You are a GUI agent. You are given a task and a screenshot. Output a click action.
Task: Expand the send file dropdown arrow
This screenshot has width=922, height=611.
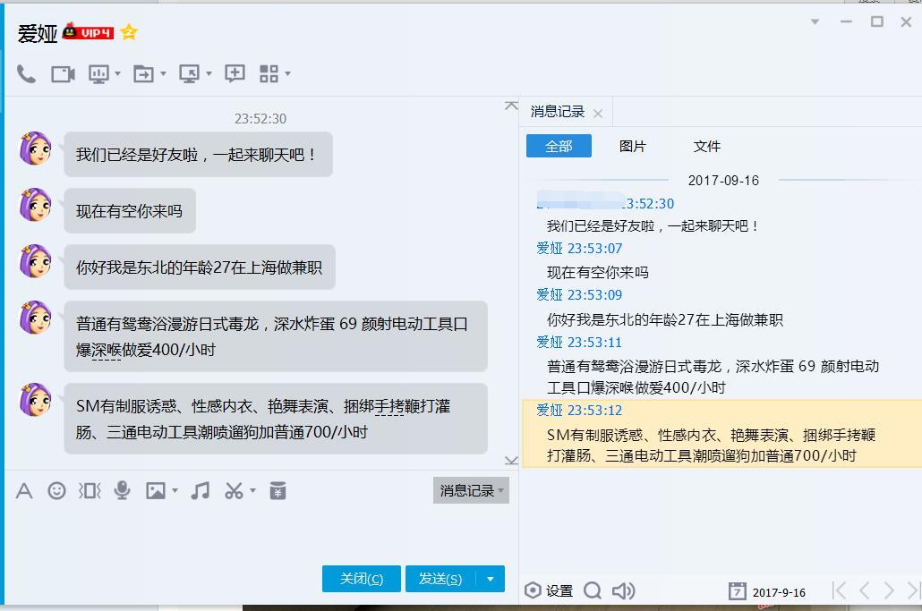[x=163, y=74]
